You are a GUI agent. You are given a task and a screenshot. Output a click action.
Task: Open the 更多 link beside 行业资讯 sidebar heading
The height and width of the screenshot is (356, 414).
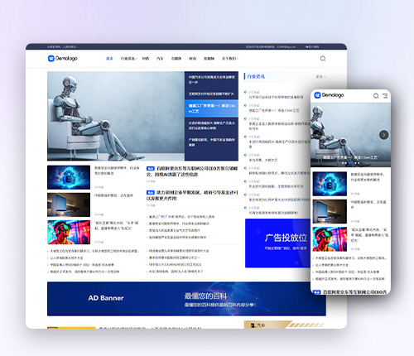click(x=320, y=77)
